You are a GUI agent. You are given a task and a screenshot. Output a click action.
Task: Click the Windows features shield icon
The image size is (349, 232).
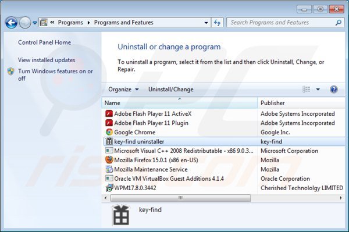[10, 72]
